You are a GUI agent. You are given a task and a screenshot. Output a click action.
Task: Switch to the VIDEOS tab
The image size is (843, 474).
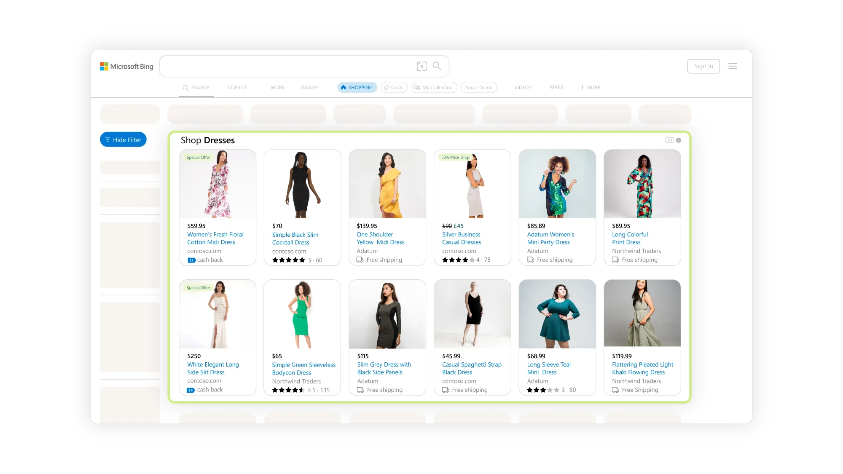pyautogui.click(x=523, y=87)
